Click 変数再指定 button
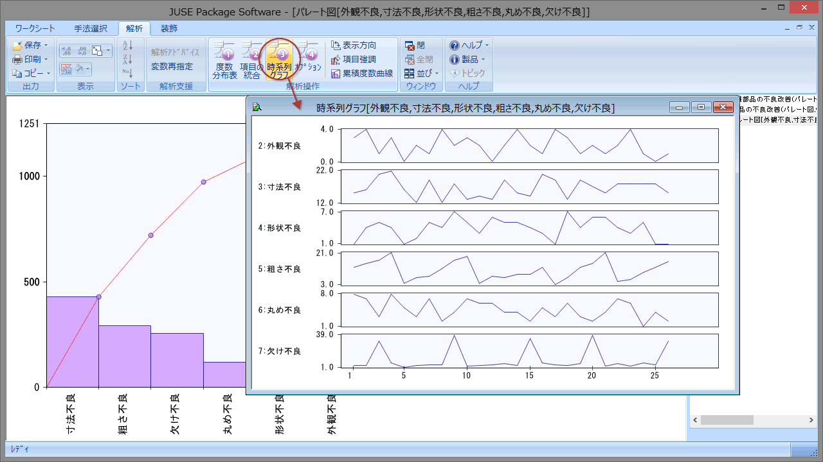Image resolution: width=823 pixels, height=462 pixels. (x=172, y=67)
